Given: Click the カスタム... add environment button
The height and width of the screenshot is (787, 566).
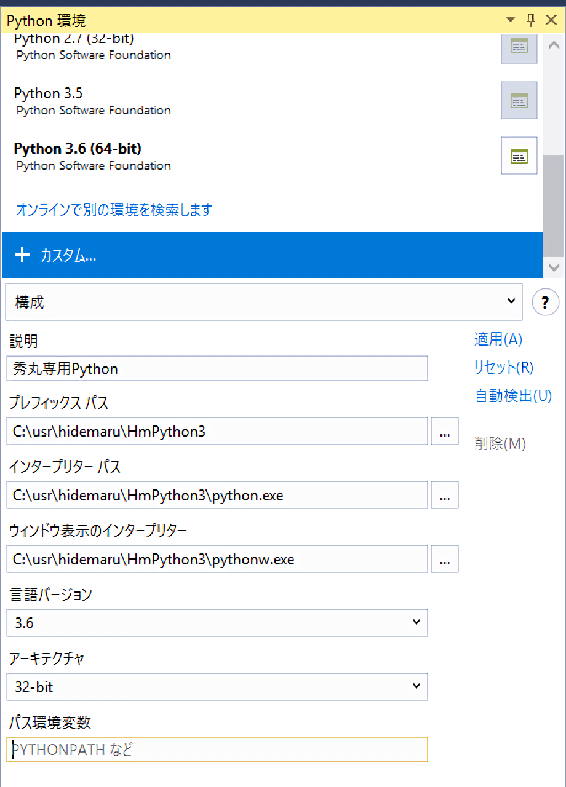Looking at the screenshot, I should click(272, 256).
